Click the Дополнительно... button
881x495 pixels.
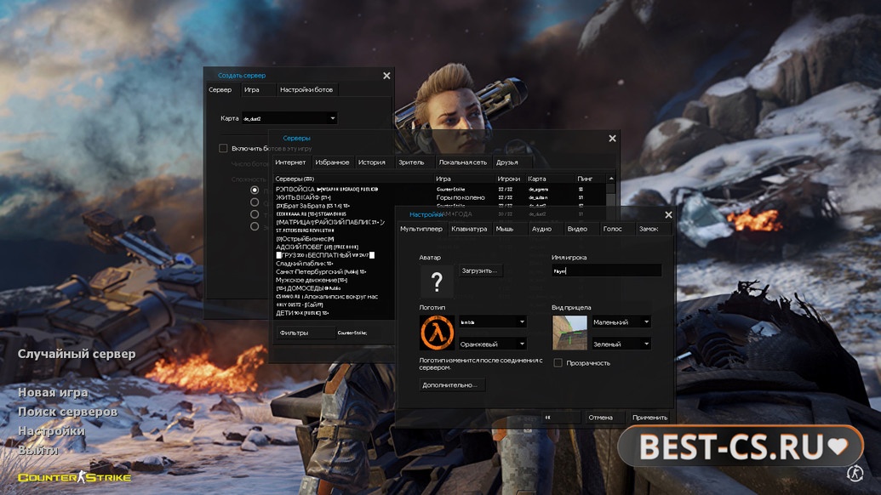click(450, 385)
